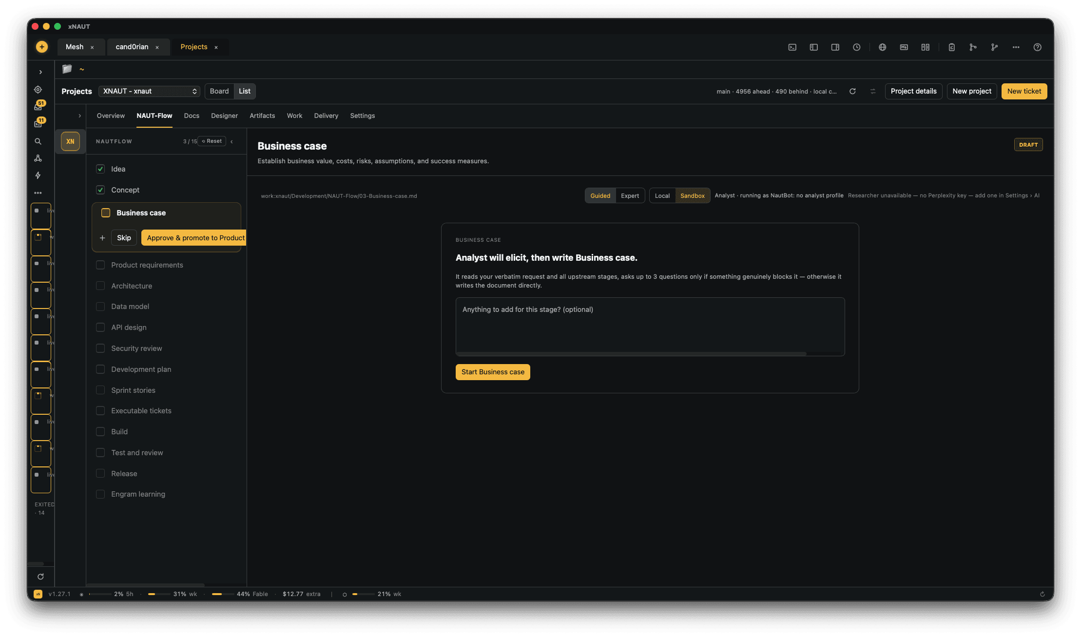Click the target icon in the left sidebar
The width and height of the screenshot is (1081, 637).
click(x=38, y=90)
